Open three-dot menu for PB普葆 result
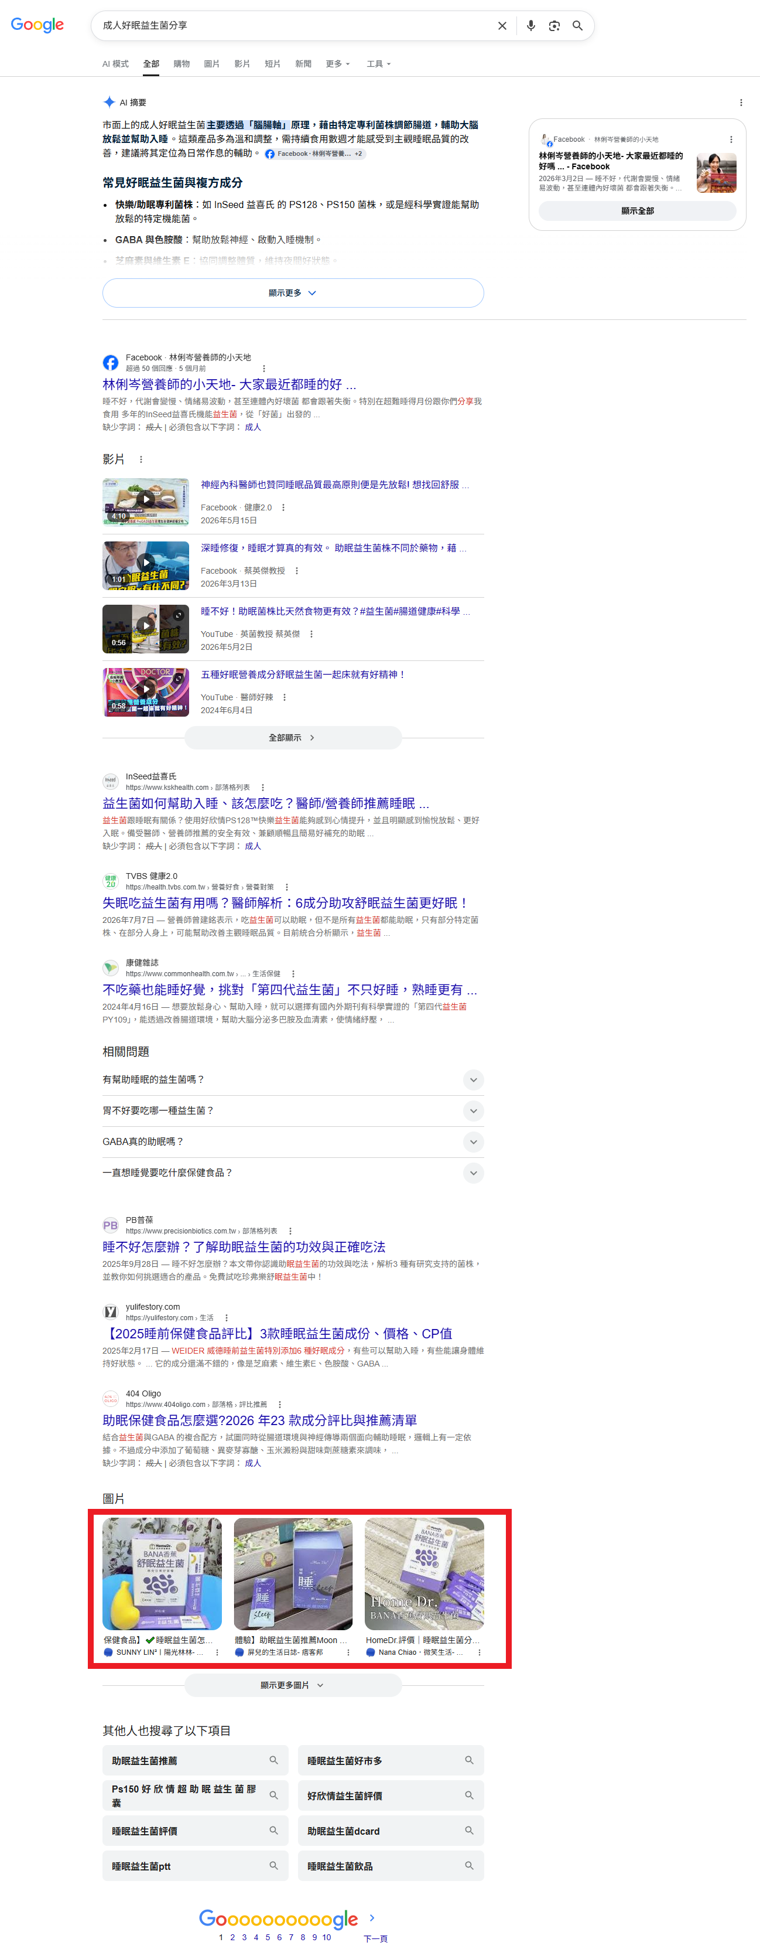Viewport: 760px width, 1956px height. pos(290,1231)
